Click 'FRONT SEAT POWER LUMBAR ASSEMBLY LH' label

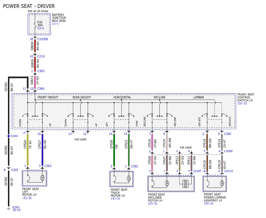click(215, 197)
